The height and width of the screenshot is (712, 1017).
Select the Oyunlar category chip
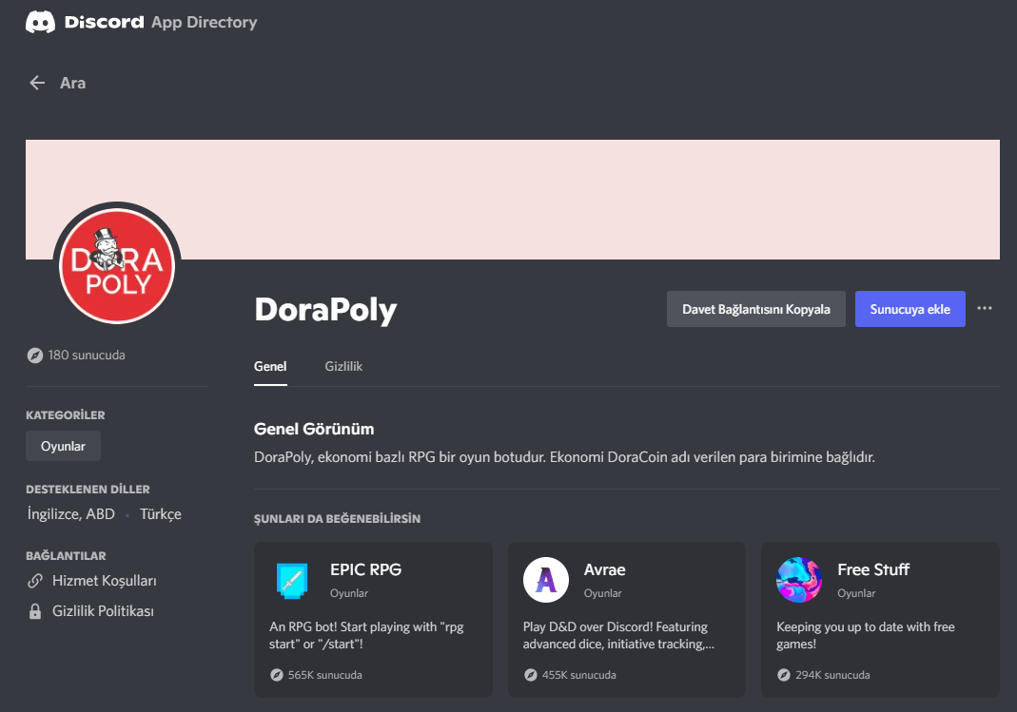(63, 446)
